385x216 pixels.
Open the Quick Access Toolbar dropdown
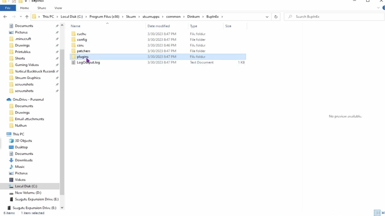point(26,1)
